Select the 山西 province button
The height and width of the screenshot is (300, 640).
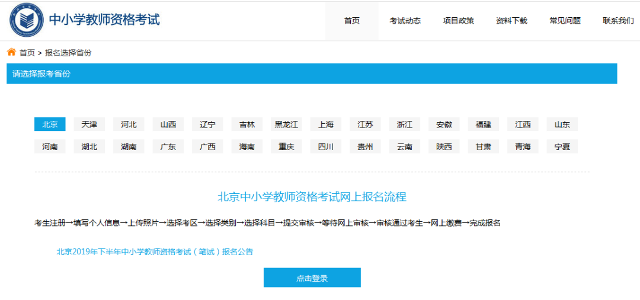coord(168,125)
